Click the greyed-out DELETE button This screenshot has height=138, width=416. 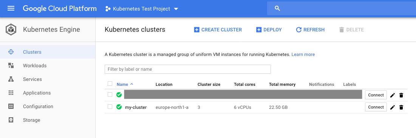point(351,30)
